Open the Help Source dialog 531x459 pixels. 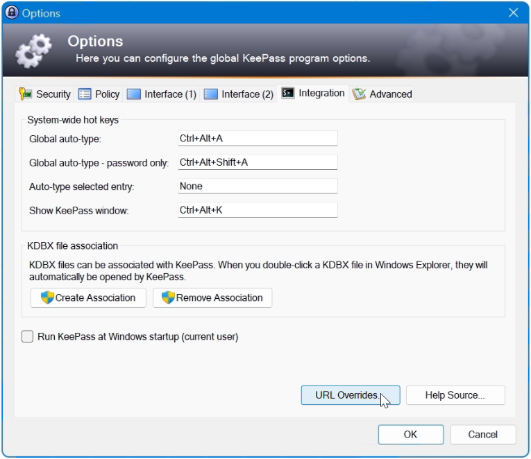click(455, 395)
